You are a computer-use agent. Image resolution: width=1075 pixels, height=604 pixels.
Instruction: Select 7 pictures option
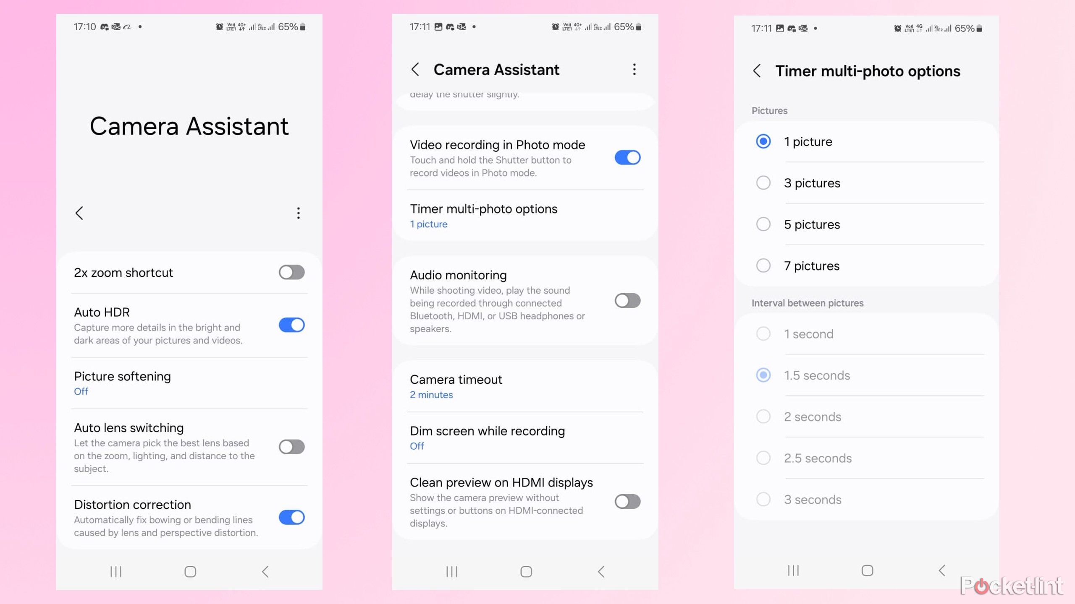coord(763,266)
